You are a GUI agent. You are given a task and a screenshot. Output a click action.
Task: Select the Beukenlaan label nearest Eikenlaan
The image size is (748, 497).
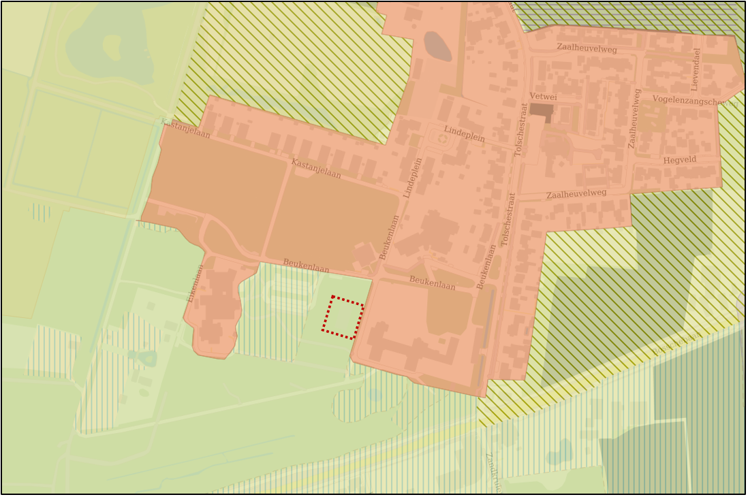pyautogui.click(x=307, y=266)
